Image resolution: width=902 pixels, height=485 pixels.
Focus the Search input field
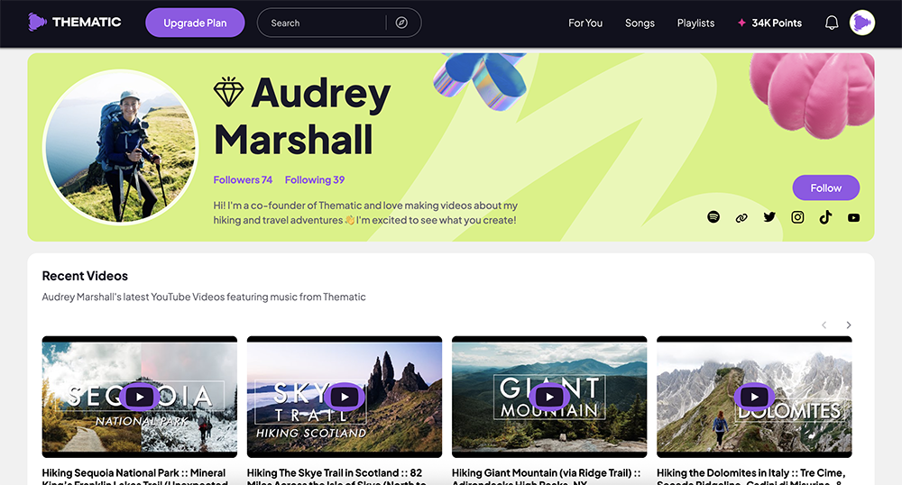pyautogui.click(x=325, y=23)
